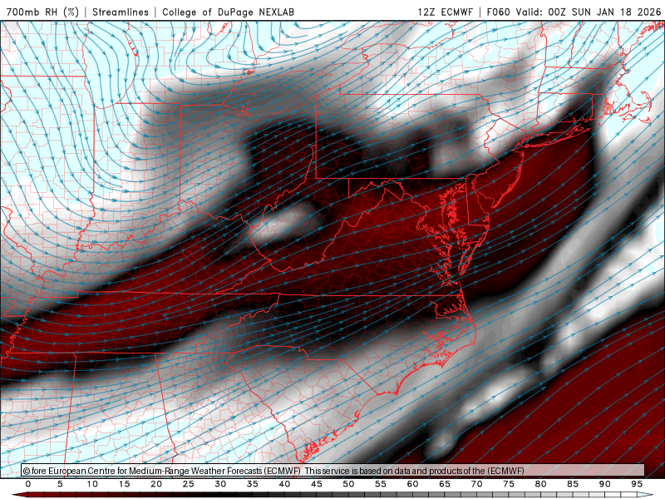Image resolution: width=665 pixels, height=499 pixels.
Task: Click the "85" value on RH scale
Action: (573, 484)
